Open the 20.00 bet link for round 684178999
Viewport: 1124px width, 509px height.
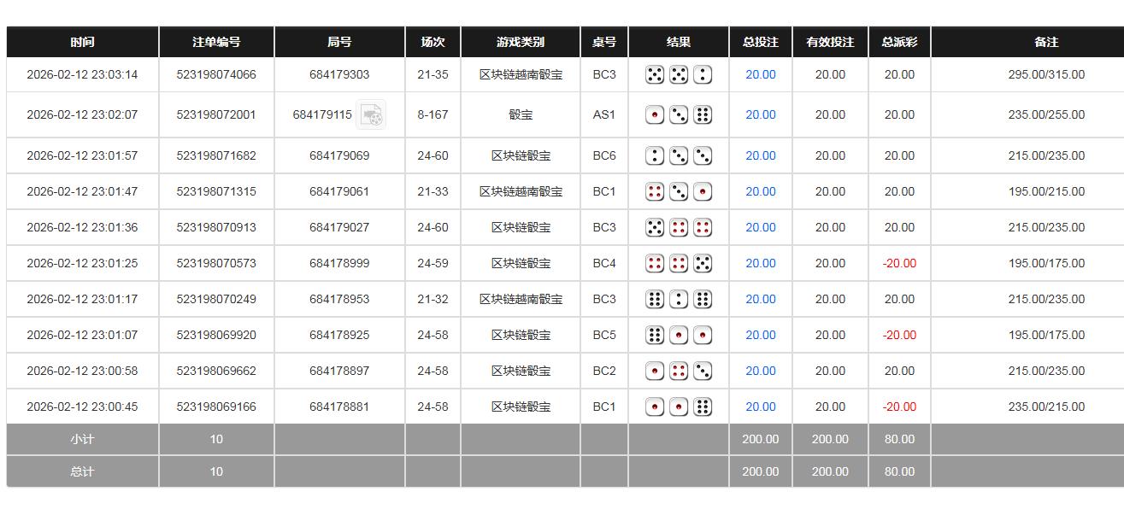click(760, 263)
